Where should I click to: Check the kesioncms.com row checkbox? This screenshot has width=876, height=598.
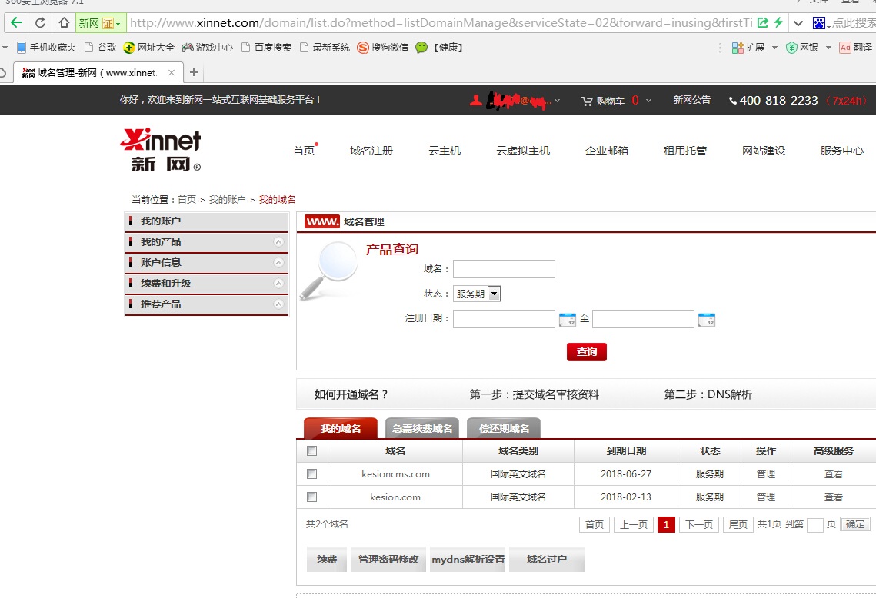tap(311, 473)
